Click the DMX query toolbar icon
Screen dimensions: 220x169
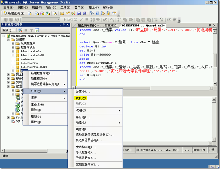pos(42,13)
